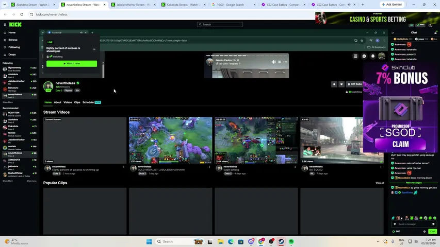Collapse the chat panel arrow icon

point(393,33)
